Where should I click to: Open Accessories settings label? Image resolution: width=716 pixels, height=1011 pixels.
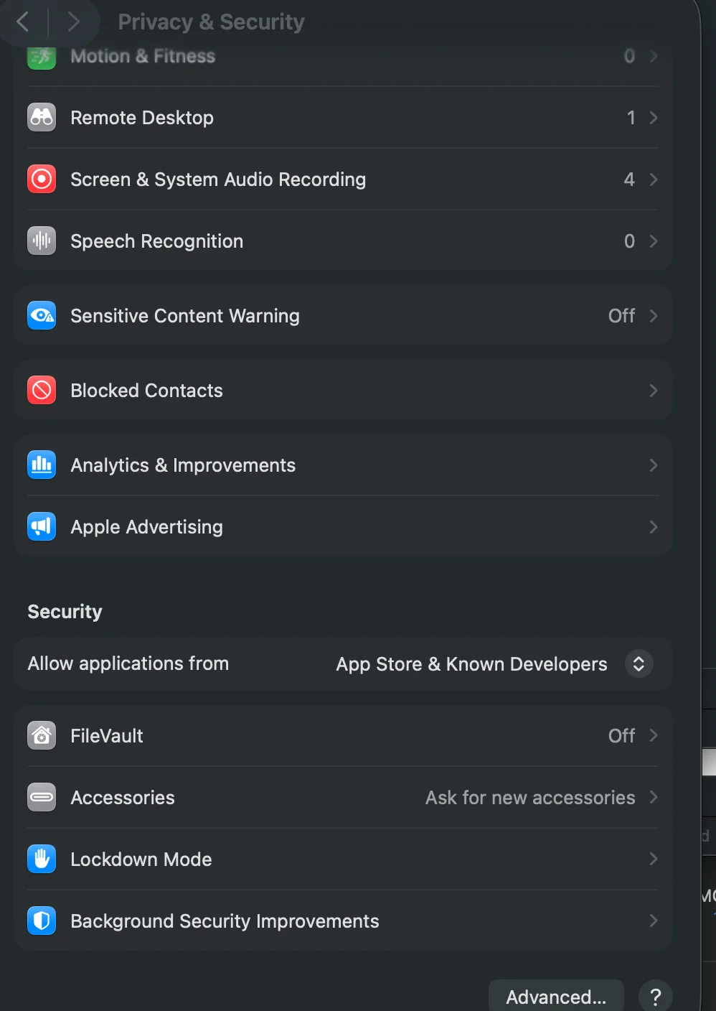[x=123, y=798]
